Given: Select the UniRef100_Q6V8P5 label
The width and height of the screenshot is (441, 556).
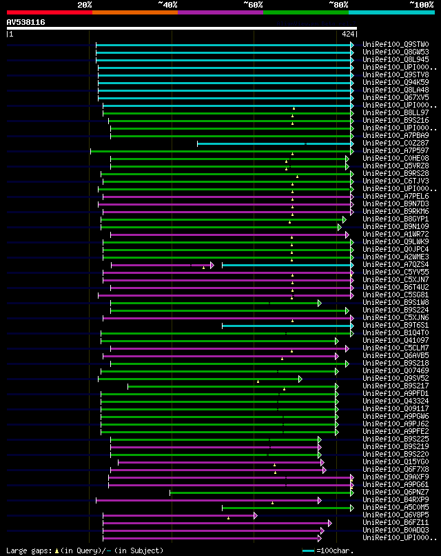Looking at the screenshot, I should pos(396,515).
